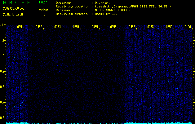Select the 0356 time marker
This screenshot has width=195, height=124.
click(x=113, y=27)
